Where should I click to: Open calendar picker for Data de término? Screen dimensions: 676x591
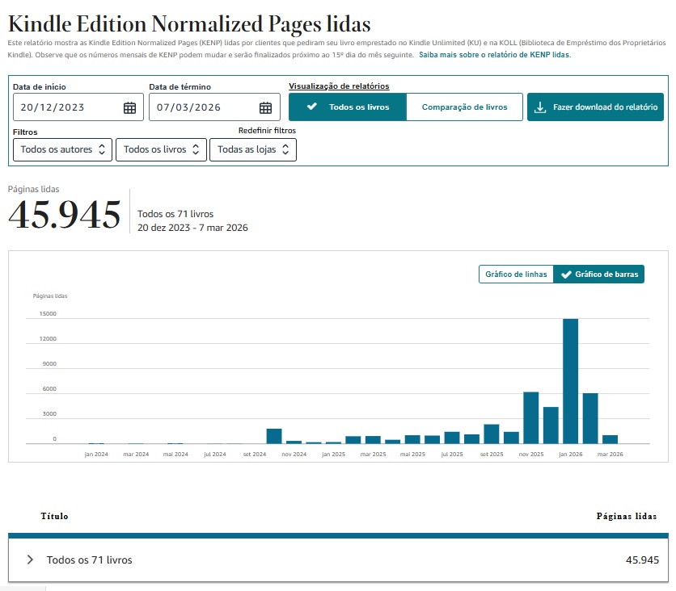coord(265,106)
